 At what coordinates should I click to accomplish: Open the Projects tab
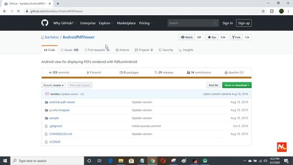point(144,50)
